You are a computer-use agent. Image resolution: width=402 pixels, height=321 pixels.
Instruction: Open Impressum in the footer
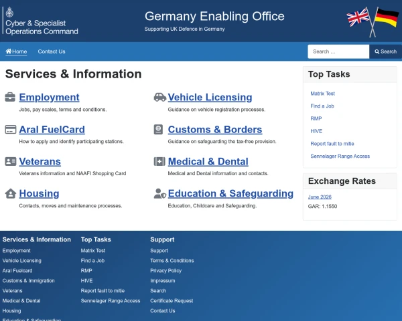(163, 281)
